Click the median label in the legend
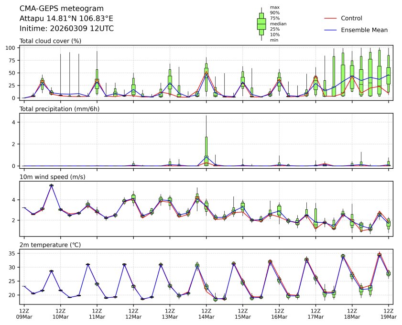Viewport: 402px width, 325px height. click(x=278, y=23)
